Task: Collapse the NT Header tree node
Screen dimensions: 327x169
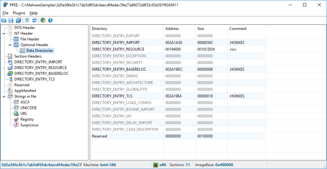Action: [4, 33]
